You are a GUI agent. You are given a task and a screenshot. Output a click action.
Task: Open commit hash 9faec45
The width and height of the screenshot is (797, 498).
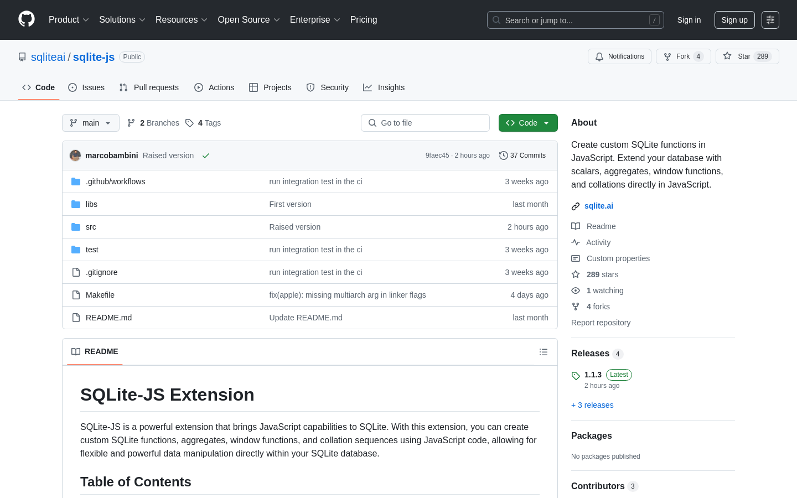[x=437, y=155]
